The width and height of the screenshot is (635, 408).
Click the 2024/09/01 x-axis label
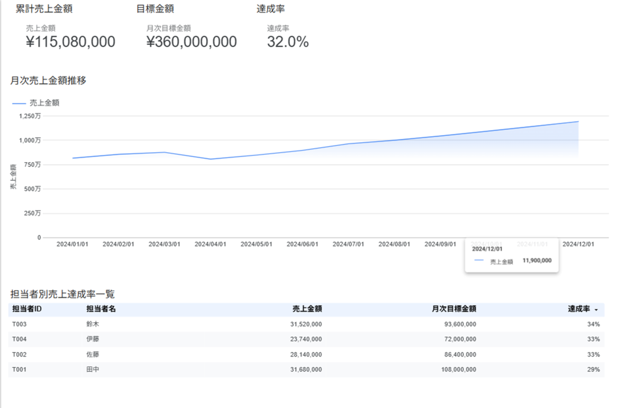pos(441,244)
